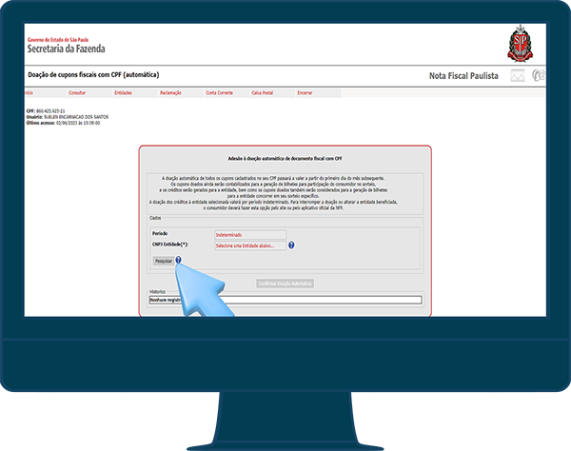Click the icon right of the envelope
This screenshot has width=571, height=451.
540,75
